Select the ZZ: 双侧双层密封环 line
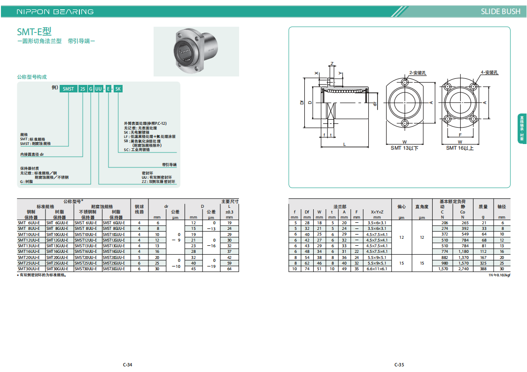The height and width of the screenshot is (372, 527). 158,182
